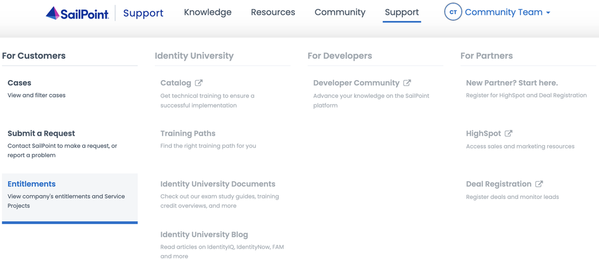Click the SailPoint logo
This screenshot has height=260, width=599.
(x=77, y=13)
